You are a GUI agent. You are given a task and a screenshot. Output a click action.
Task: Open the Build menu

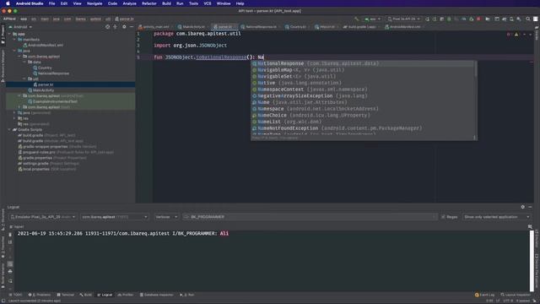pyautogui.click(x=167, y=3)
